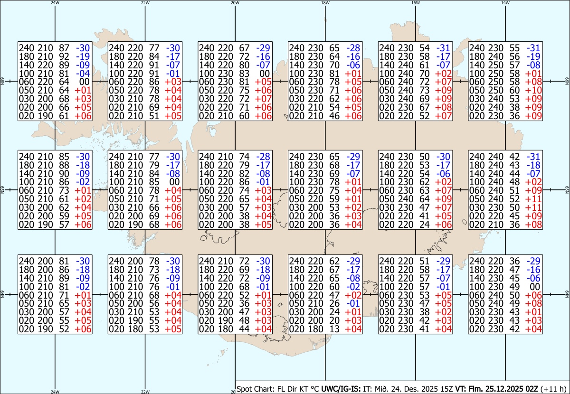
Task: Click the row 050 210 26 -01
Action: pyautogui.click(x=325, y=303)
